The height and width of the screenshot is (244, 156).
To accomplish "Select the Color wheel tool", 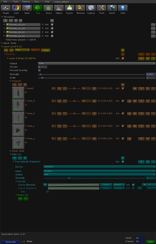I will 16,8.
